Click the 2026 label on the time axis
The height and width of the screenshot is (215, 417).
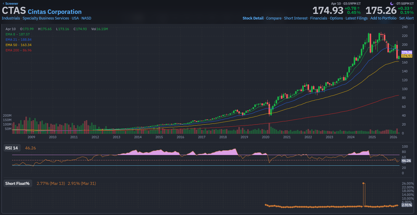coord(393,137)
